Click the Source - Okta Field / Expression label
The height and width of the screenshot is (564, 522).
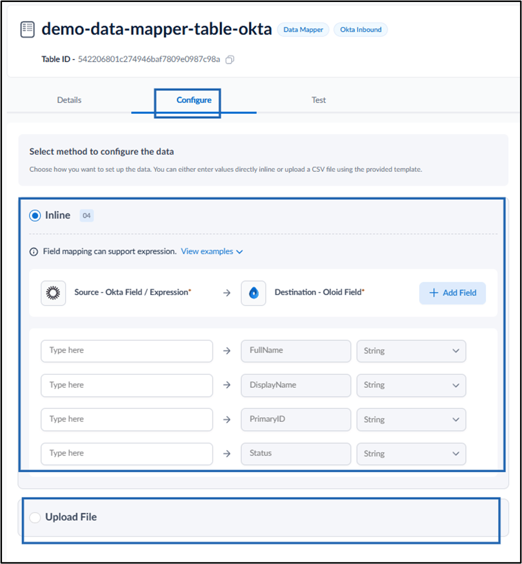[x=133, y=292]
